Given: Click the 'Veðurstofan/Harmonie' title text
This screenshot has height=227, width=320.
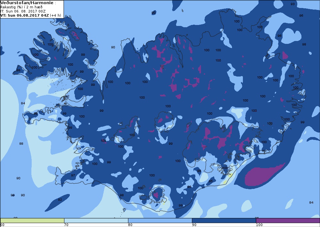Looking at the screenshot, I should tap(27, 3).
